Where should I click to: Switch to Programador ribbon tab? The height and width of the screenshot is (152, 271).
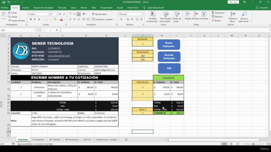pos(106,8)
